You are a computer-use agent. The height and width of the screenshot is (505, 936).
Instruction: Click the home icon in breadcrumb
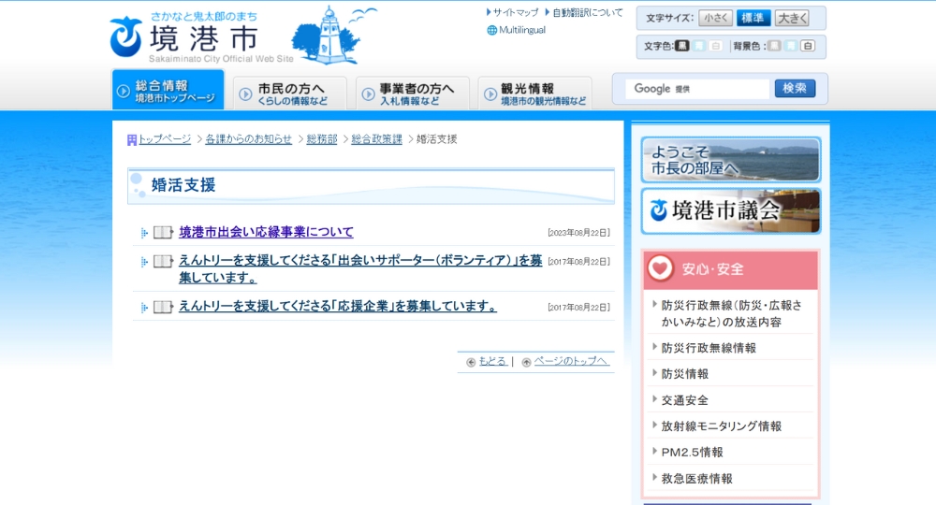[x=132, y=140]
